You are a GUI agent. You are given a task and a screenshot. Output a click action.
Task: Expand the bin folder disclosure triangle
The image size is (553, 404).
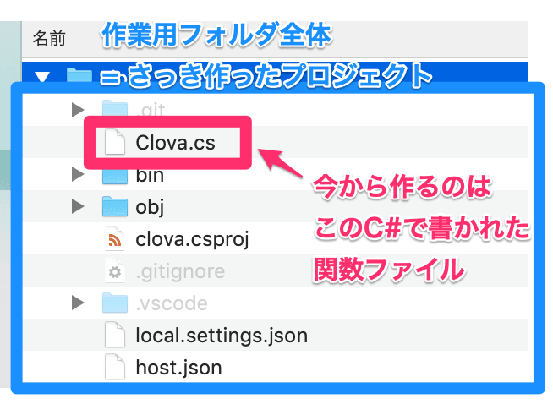79,175
